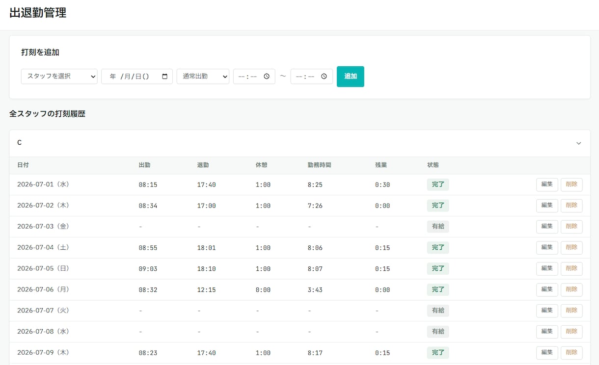Click the start time input
This screenshot has width=599, height=365.
point(254,77)
